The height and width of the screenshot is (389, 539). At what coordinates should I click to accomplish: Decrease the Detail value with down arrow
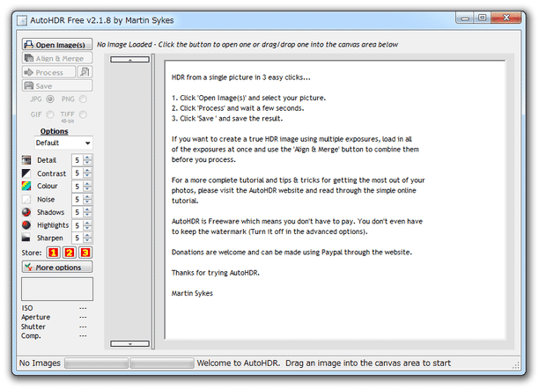[x=88, y=163]
